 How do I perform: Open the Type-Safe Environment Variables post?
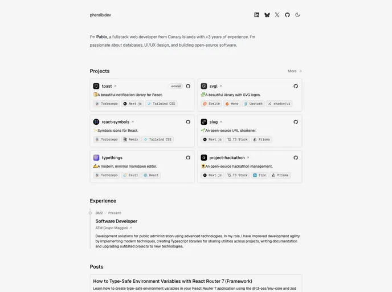click(x=173, y=281)
